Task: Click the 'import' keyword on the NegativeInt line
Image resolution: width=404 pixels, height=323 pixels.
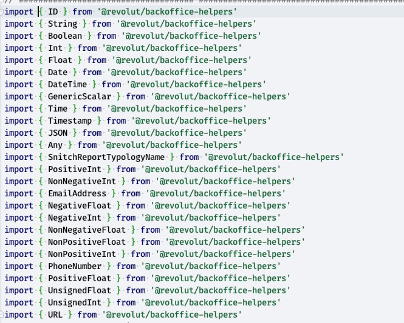Action: tap(19, 218)
